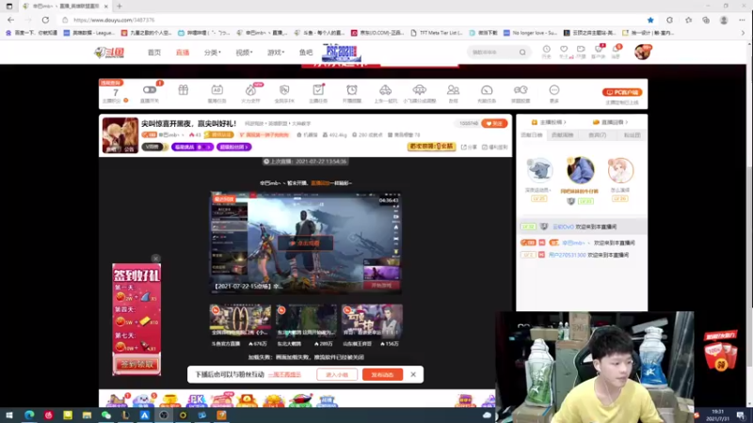Open WeChat from the taskbar
Screen dimensions: 753x423
106,415
